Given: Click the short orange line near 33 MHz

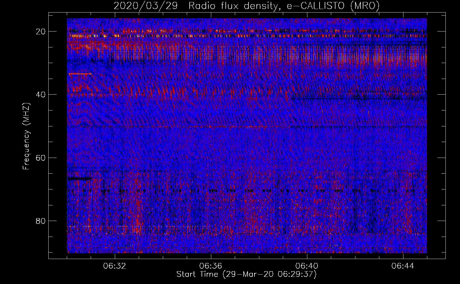Looking at the screenshot, I should pos(80,74).
